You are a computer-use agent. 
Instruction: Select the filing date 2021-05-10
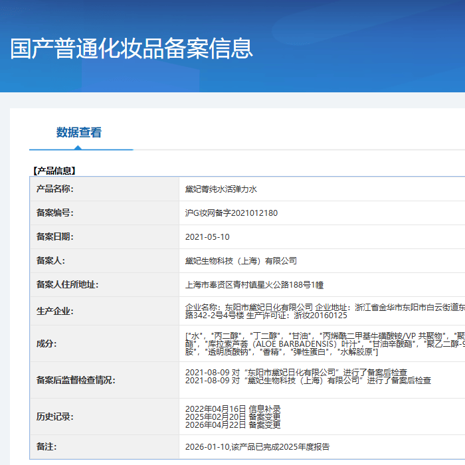tap(207, 237)
